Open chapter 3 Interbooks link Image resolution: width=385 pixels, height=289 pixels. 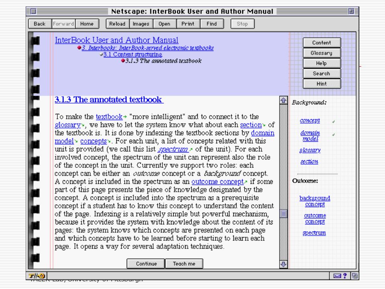point(148,48)
